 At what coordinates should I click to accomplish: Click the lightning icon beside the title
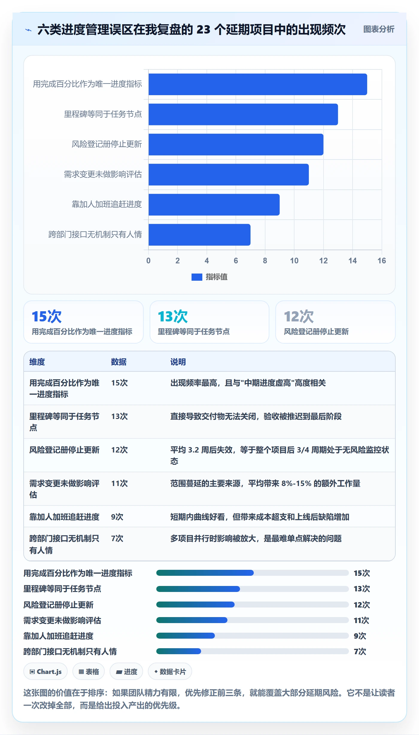(x=28, y=30)
